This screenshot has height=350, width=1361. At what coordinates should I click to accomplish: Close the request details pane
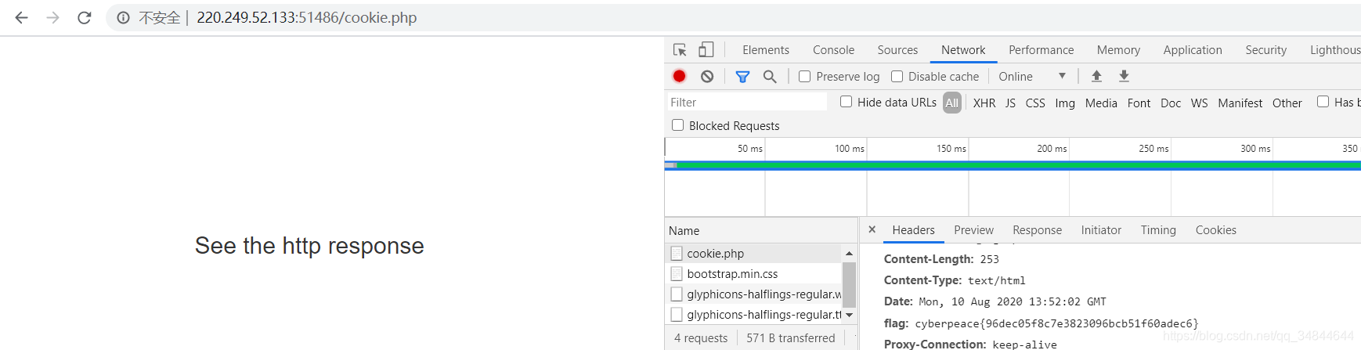coord(872,229)
